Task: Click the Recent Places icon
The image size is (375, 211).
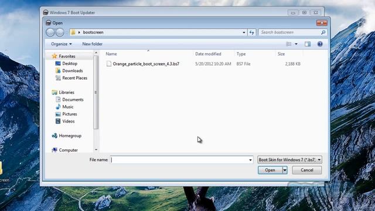Action: point(58,78)
